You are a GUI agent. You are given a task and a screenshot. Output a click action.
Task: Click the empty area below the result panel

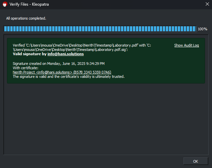[106, 120]
